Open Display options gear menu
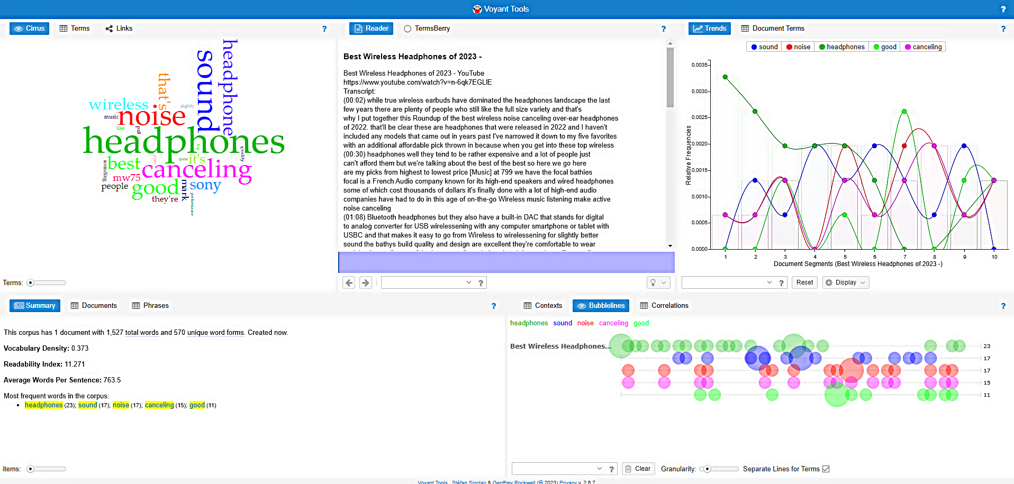Viewport: 1014px width, 484px height. 846,282
